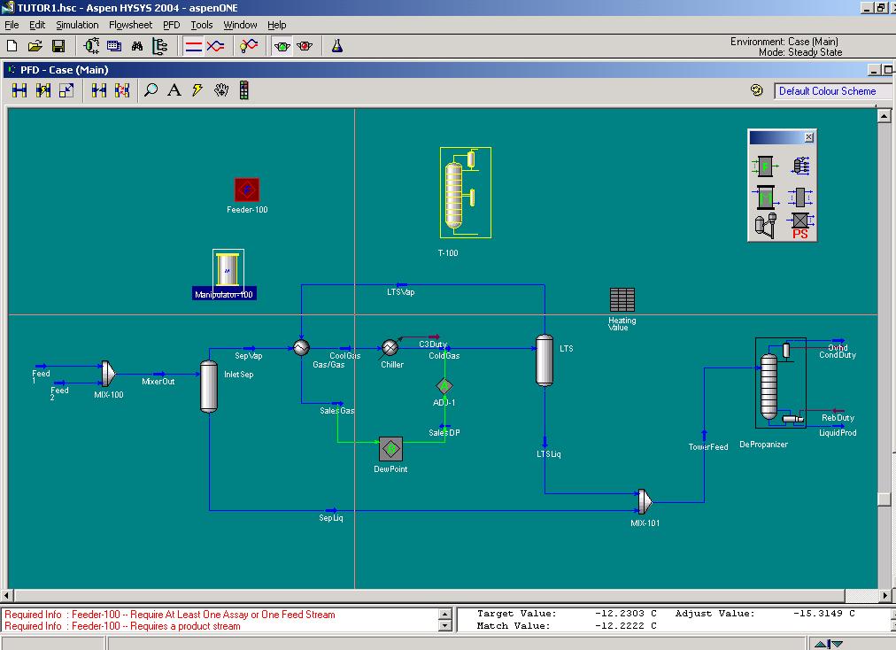The width and height of the screenshot is (896, 650).
Task: Select the LTS separator vessel
Action: coord(545,360)
